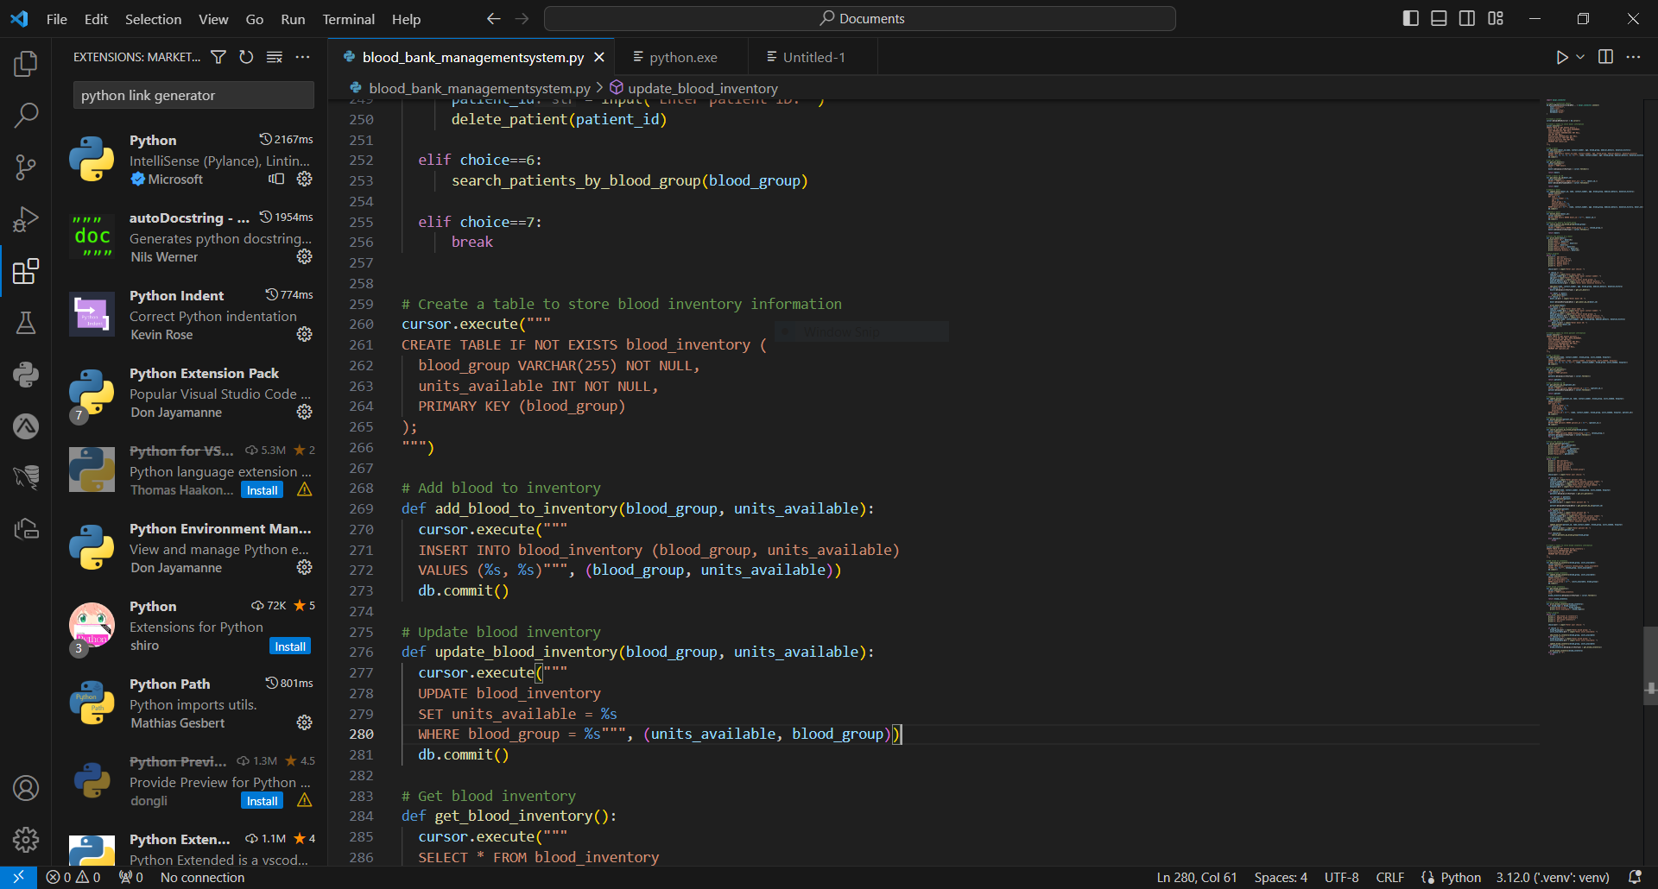Image resolution: width=1658 pixels, height=889 pixels.
Task: Toggle the secondary side bar layout button
Action: coord(1467,18)
